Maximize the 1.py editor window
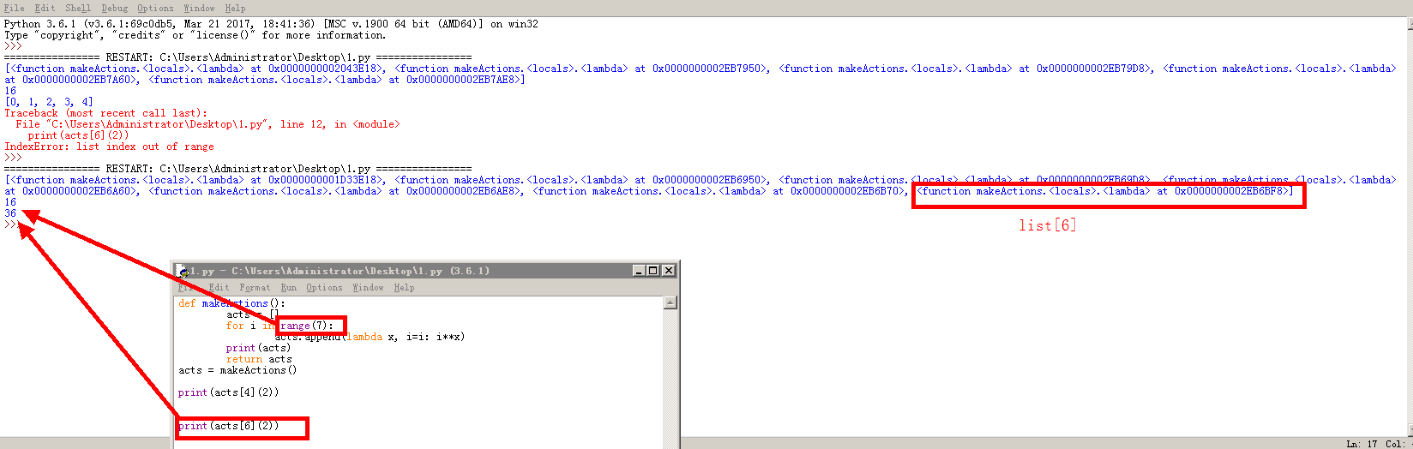This screenshot has width=1413, height=449. point(653,271)
